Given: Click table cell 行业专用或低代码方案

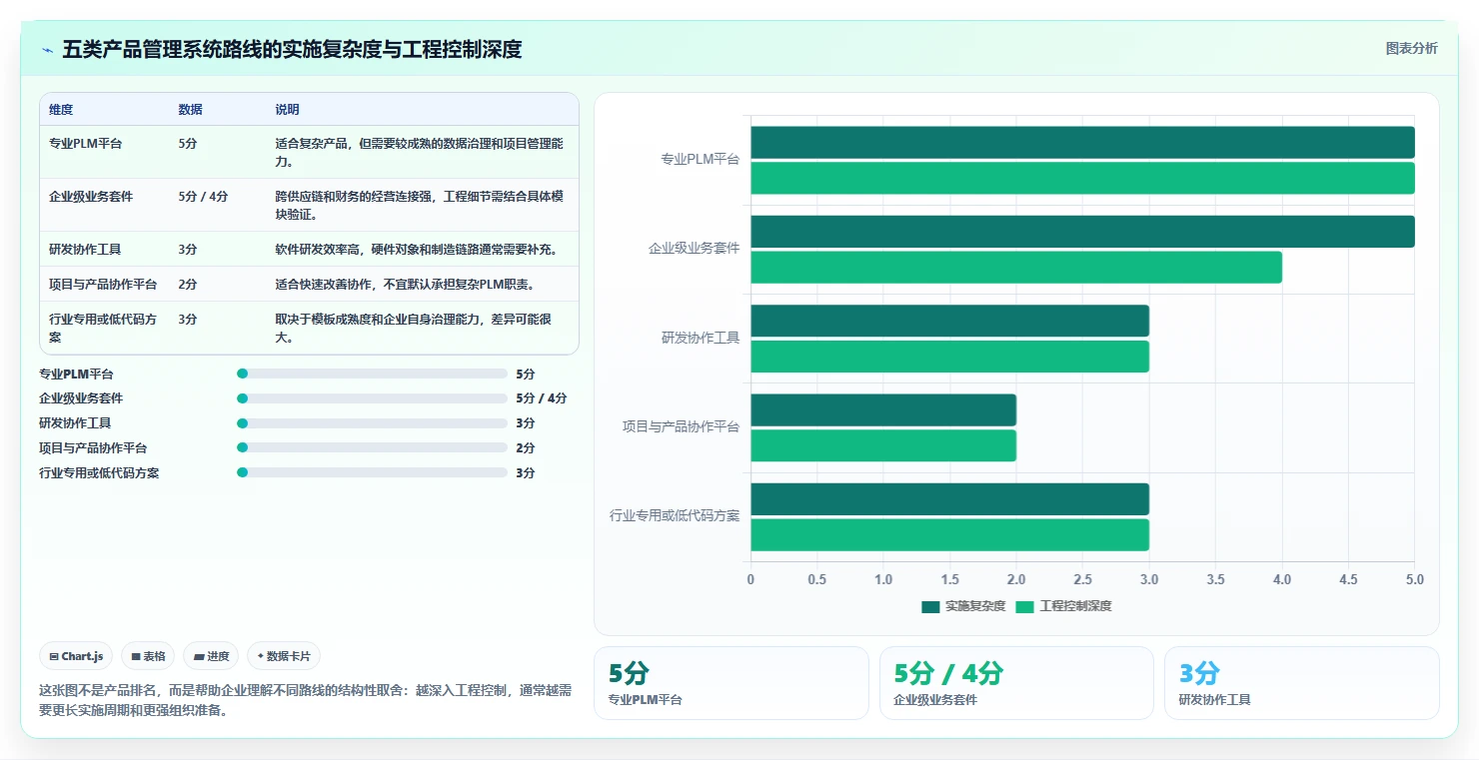Looking at the screenshot, I should [x=103, y=329].
